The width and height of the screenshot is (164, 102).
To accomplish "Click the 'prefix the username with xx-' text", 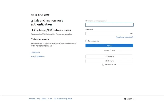I will (x=42, y=46).
